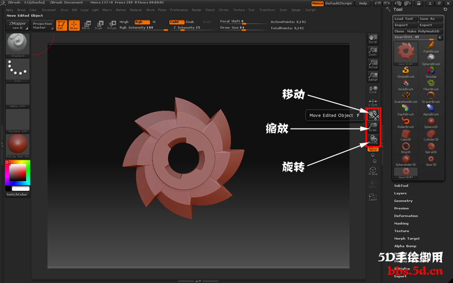Enable Move mode in top shelf
This screenshot has width=453, height=283.
click(x=86, y=25)
